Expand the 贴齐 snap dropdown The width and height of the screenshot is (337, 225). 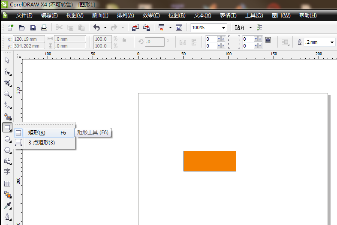[x=250, y=28]
